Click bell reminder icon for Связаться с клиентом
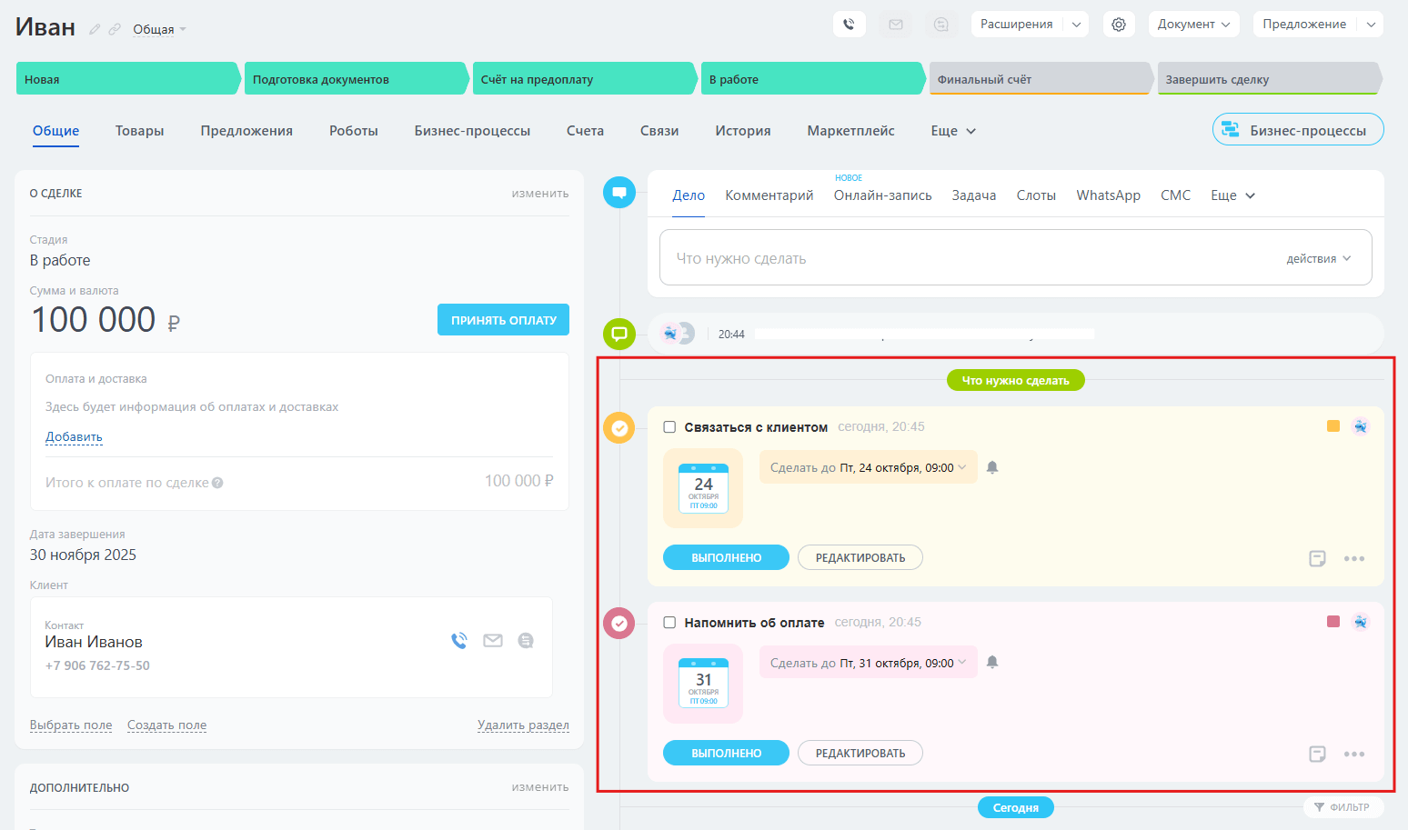The width and height of the screenshot is (1408, 830). click(x=992, y=467)
